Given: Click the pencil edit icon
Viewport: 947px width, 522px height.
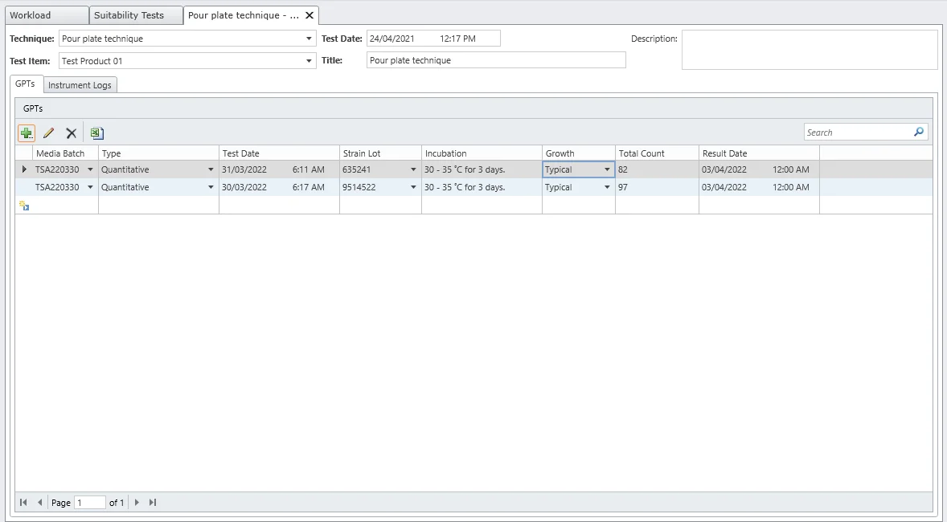Looking at the screenshot, I should point(48,133).
